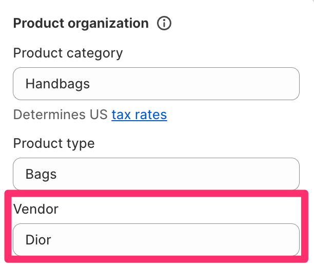This screenshot has width=314, height=265.
Task: Click the Dior text inside the Vendor box
Action: tap(38, 240)
